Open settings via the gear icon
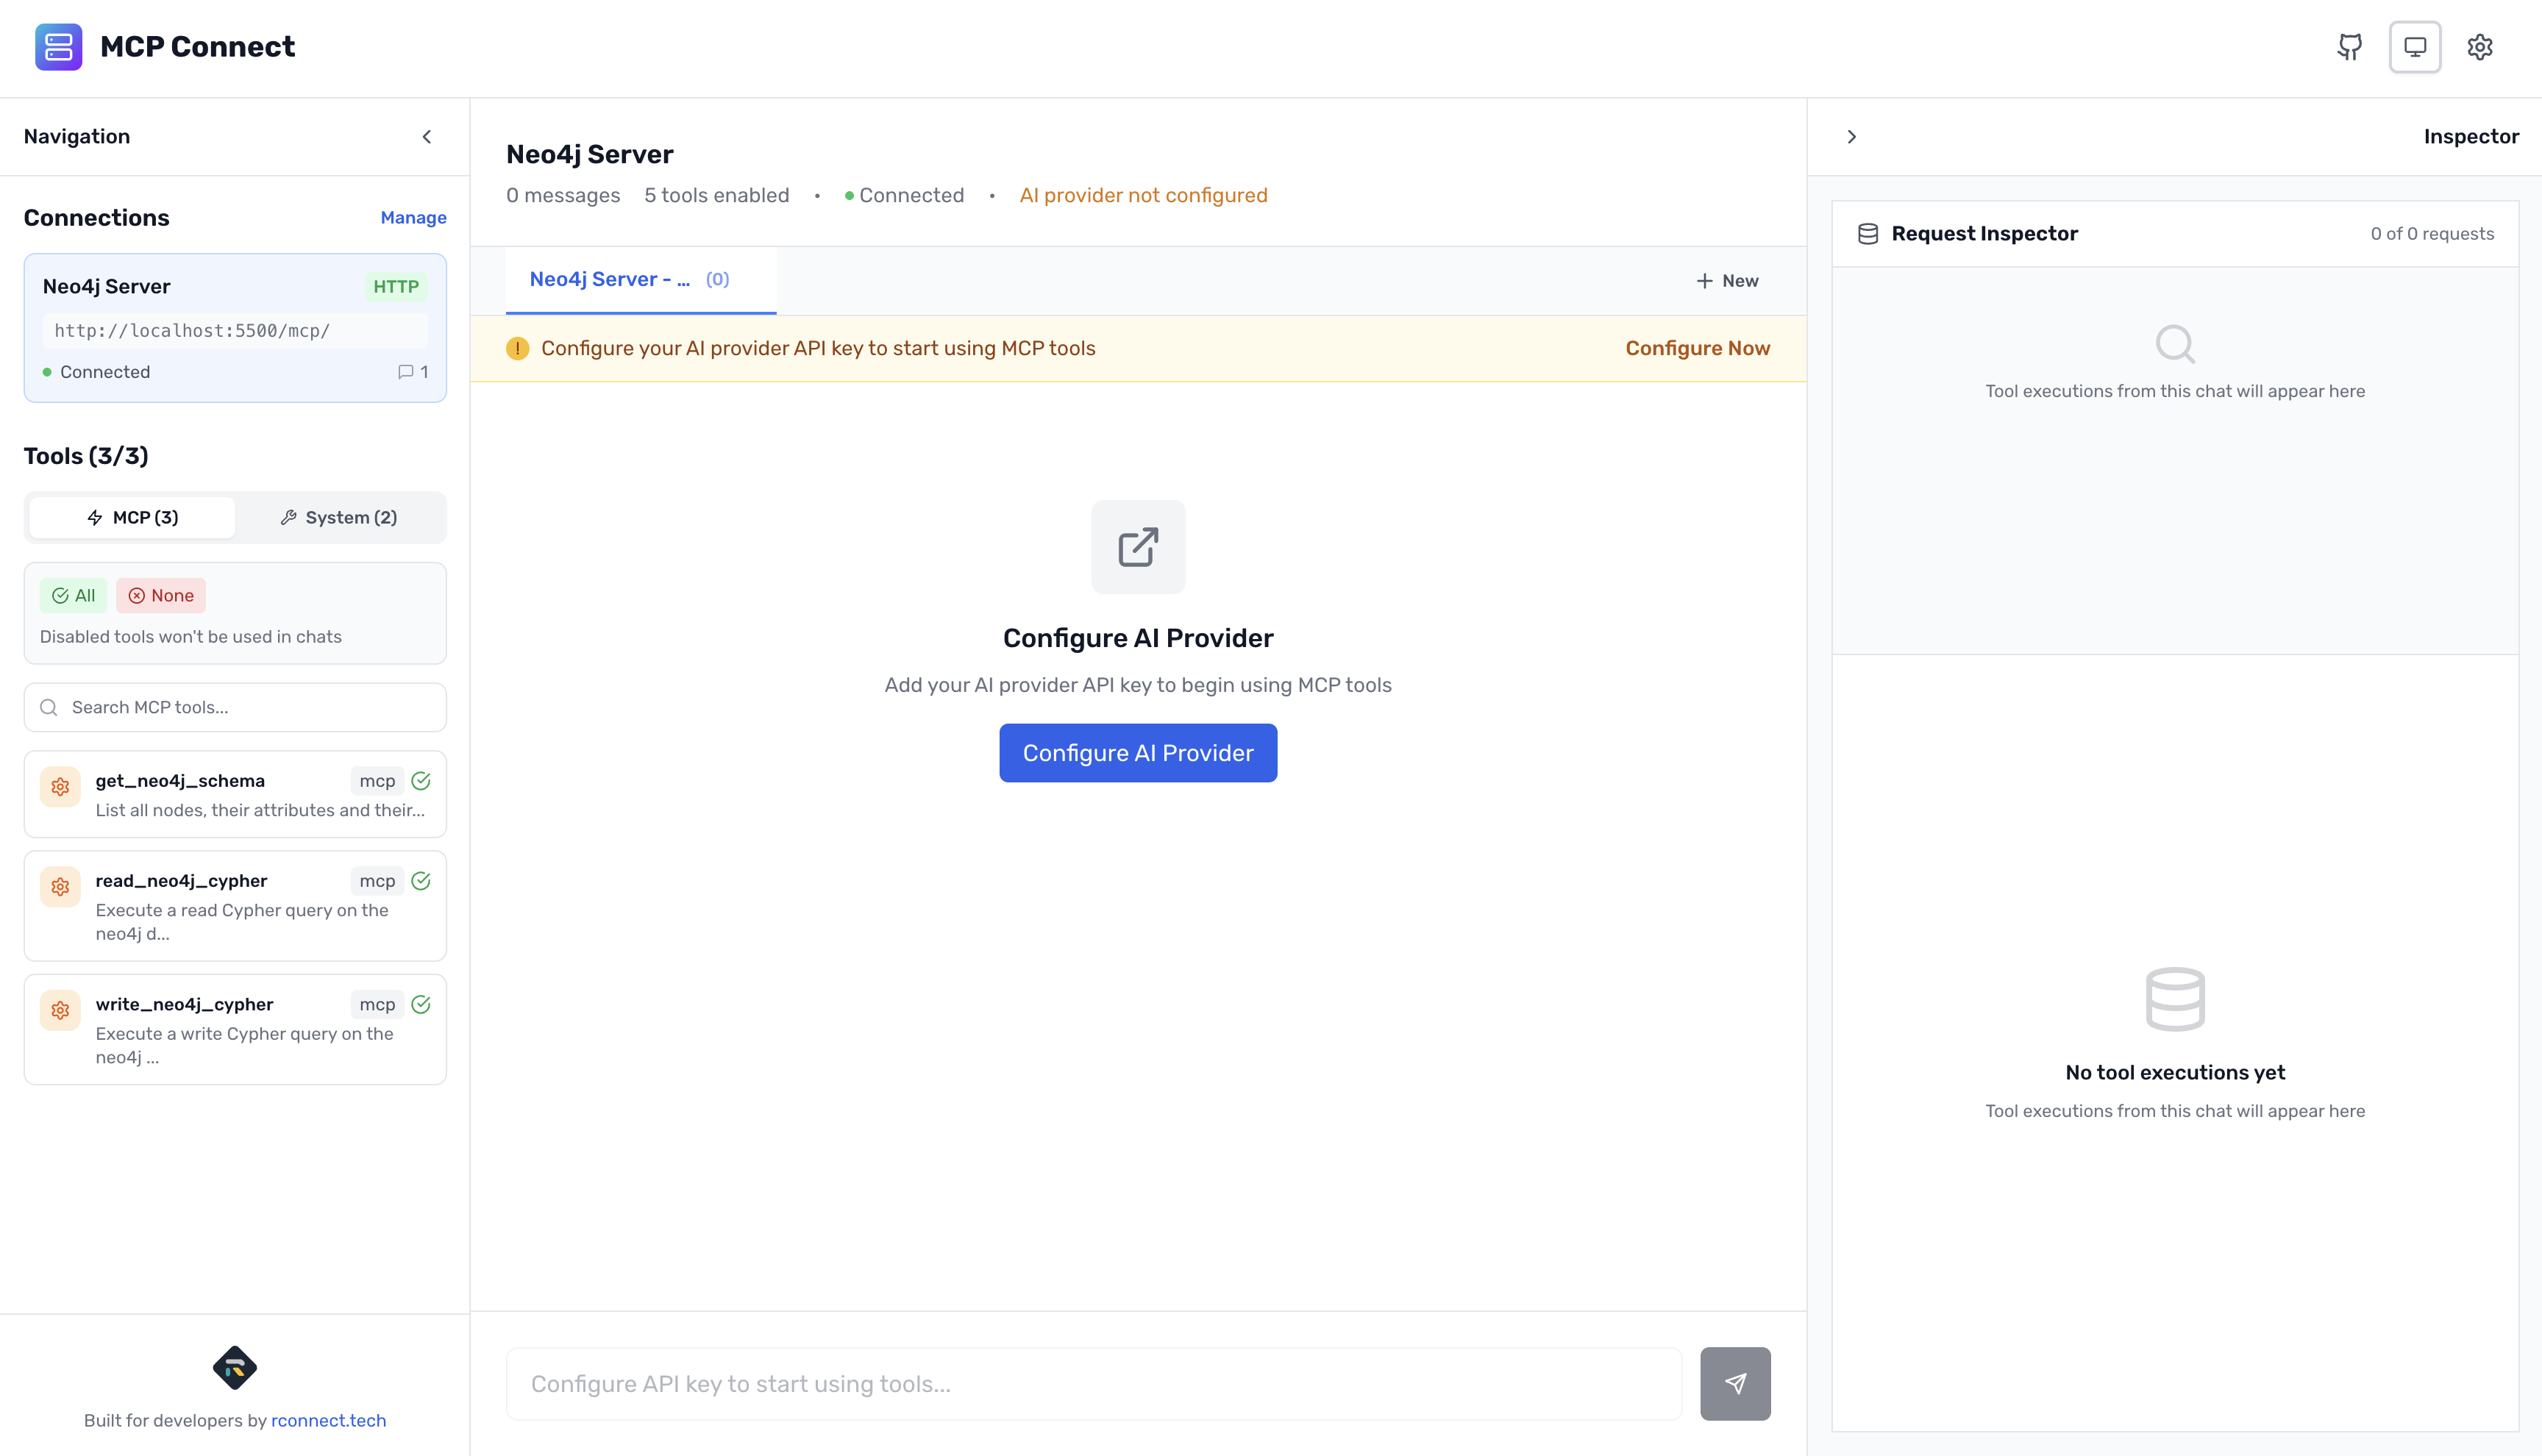The height and width of the screenshot is (1456, 2542). [x=2481, y=47]
